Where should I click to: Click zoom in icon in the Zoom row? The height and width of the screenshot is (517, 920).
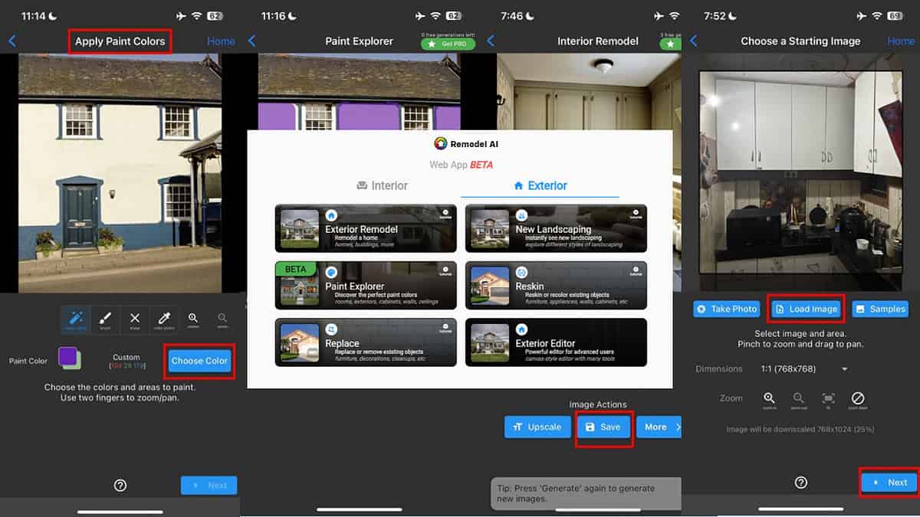coord(769,399)
